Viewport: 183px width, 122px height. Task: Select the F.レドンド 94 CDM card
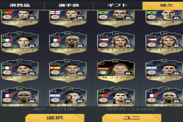[68, 97]
